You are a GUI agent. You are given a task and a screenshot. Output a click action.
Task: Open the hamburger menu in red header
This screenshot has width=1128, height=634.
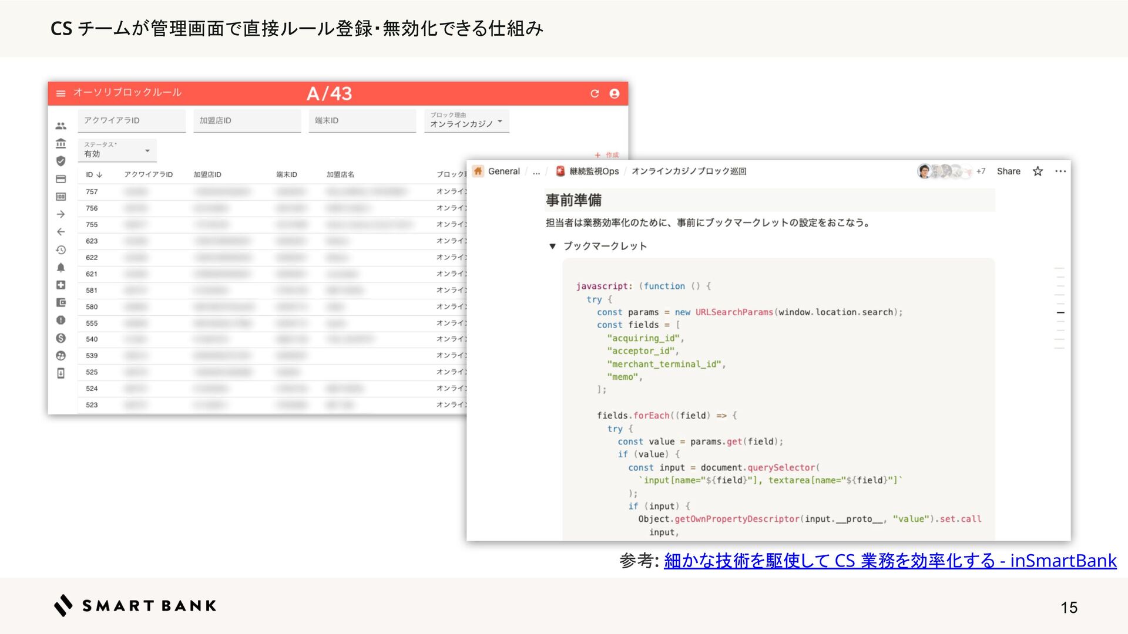(x=61, y=93)
